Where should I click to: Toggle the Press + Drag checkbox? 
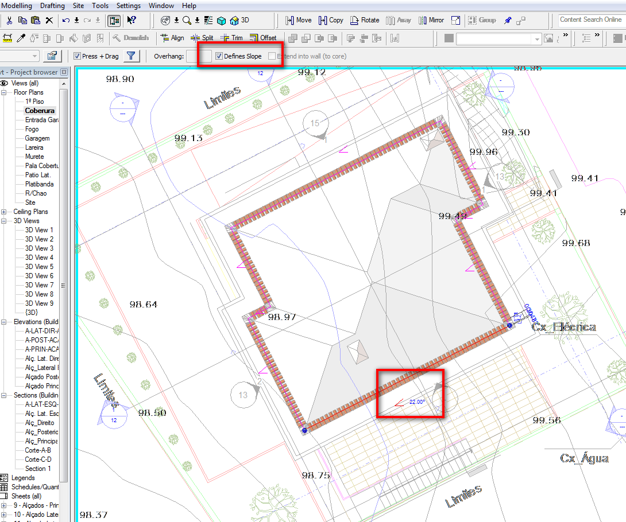78,56
